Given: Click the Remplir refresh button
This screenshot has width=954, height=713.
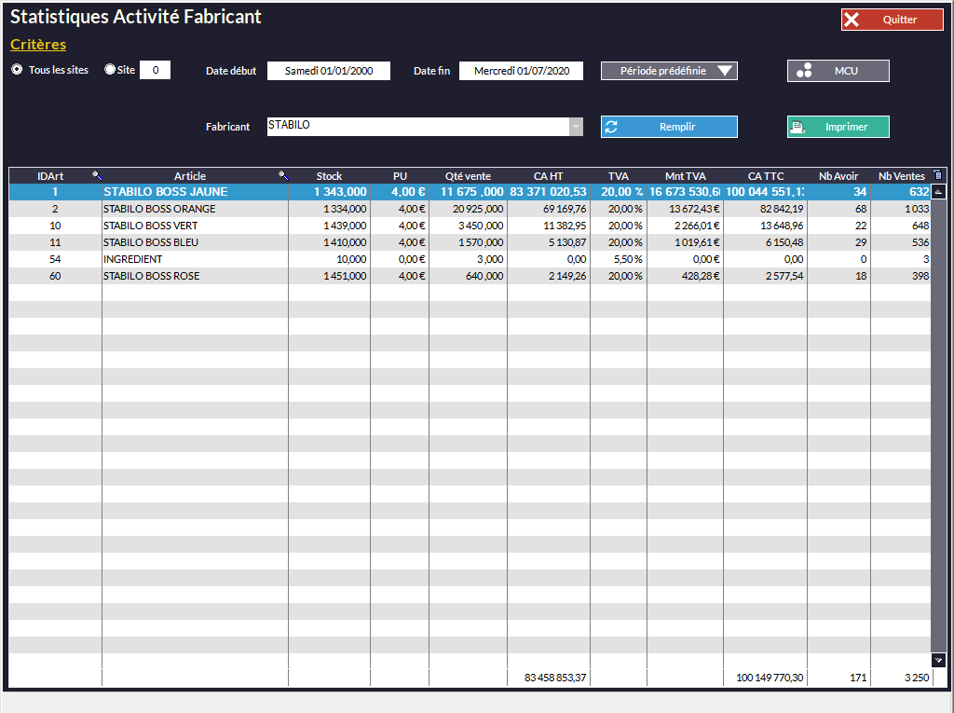Looking at the screenshot, I should tap(669, 127).
